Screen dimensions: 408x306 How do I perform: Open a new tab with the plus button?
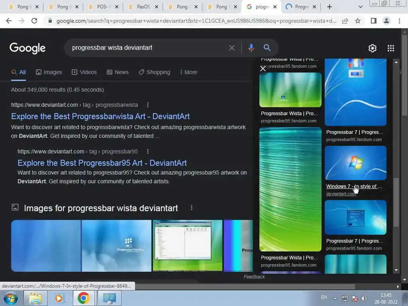pos(330,7)
